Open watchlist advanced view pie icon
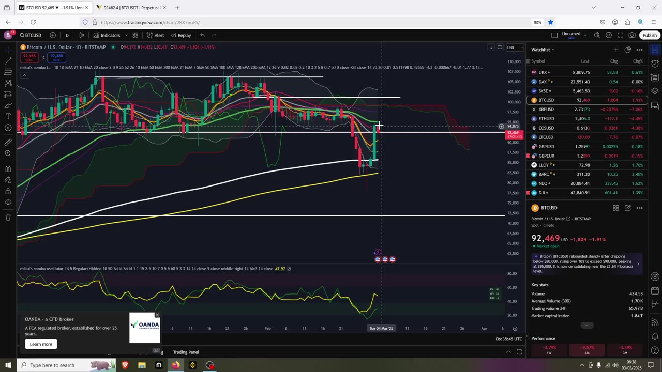 click(627, 50)
